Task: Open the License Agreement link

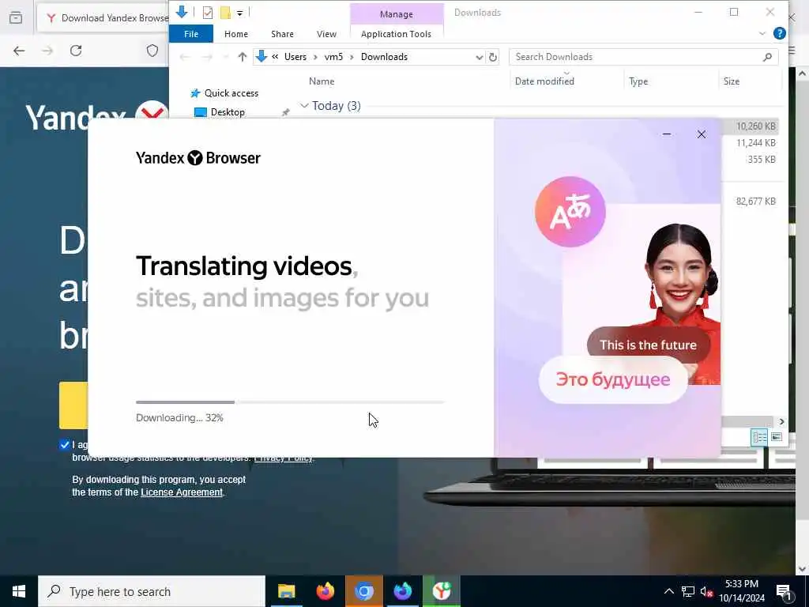Action: point(182,492)
